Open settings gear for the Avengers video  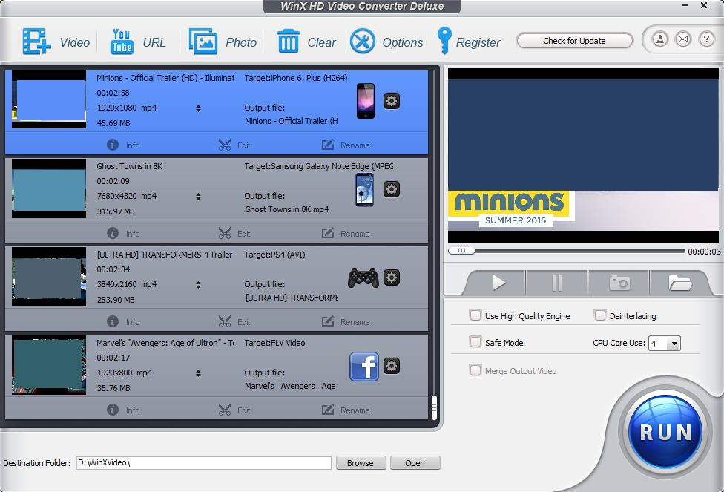click(392, 366)
